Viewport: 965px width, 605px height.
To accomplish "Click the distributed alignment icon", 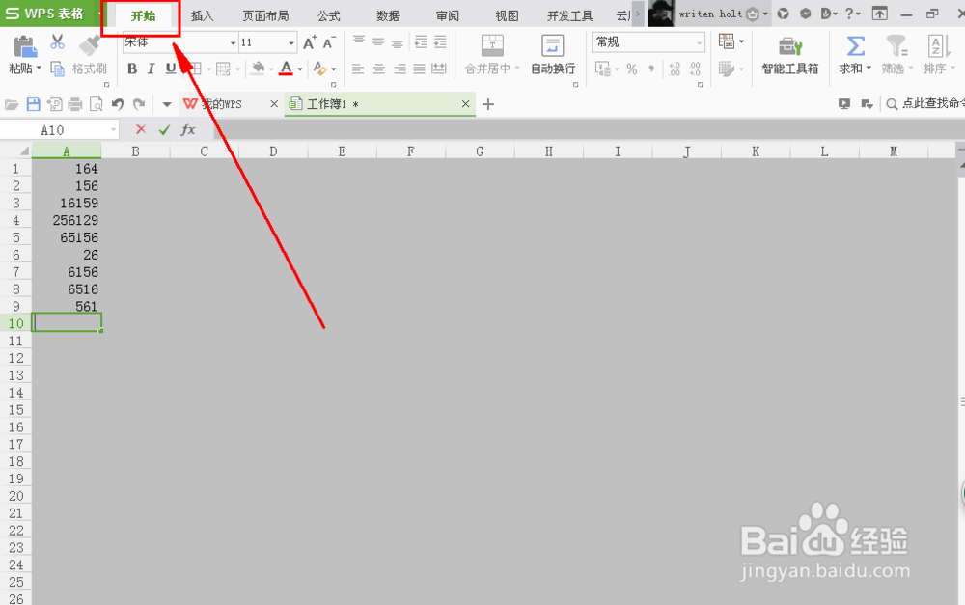I will coord(439,69).
